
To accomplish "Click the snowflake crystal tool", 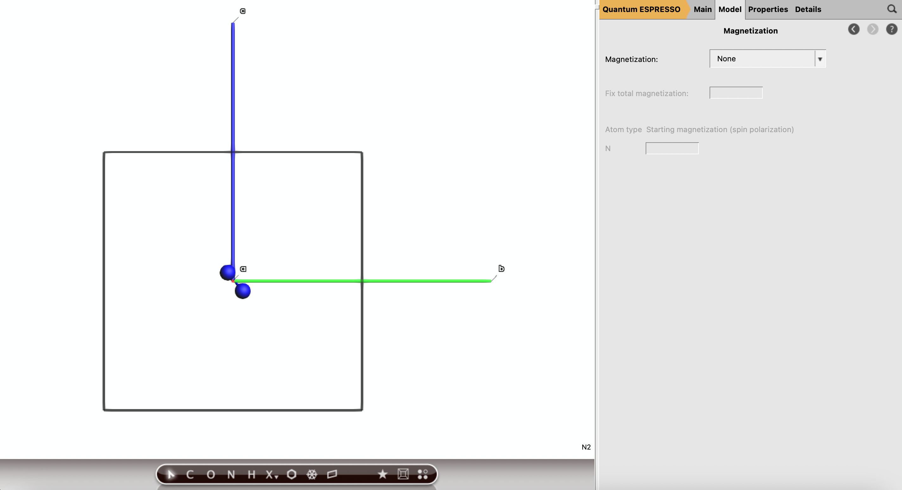I will click(312, 474).
